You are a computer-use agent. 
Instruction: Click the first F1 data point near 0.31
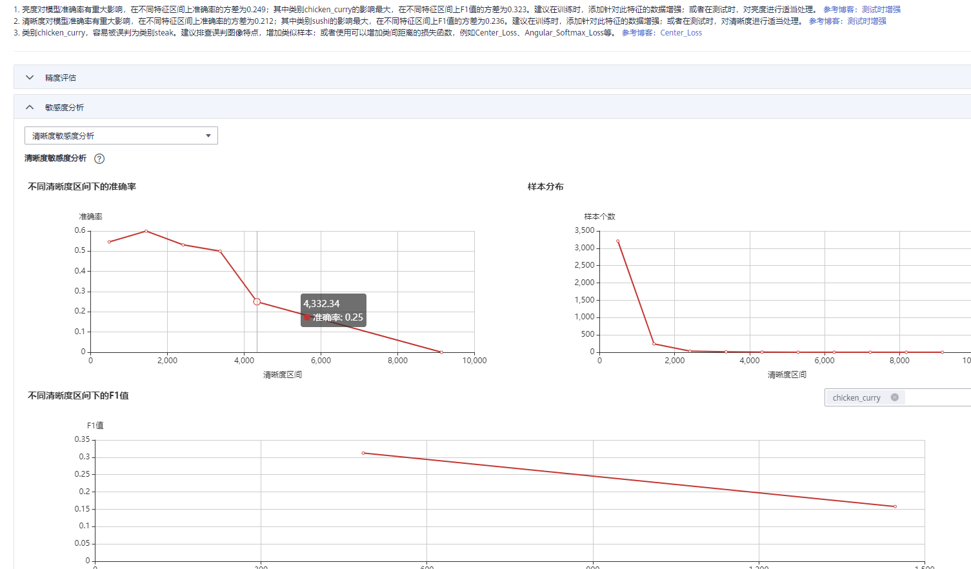(x=363, y=453)
